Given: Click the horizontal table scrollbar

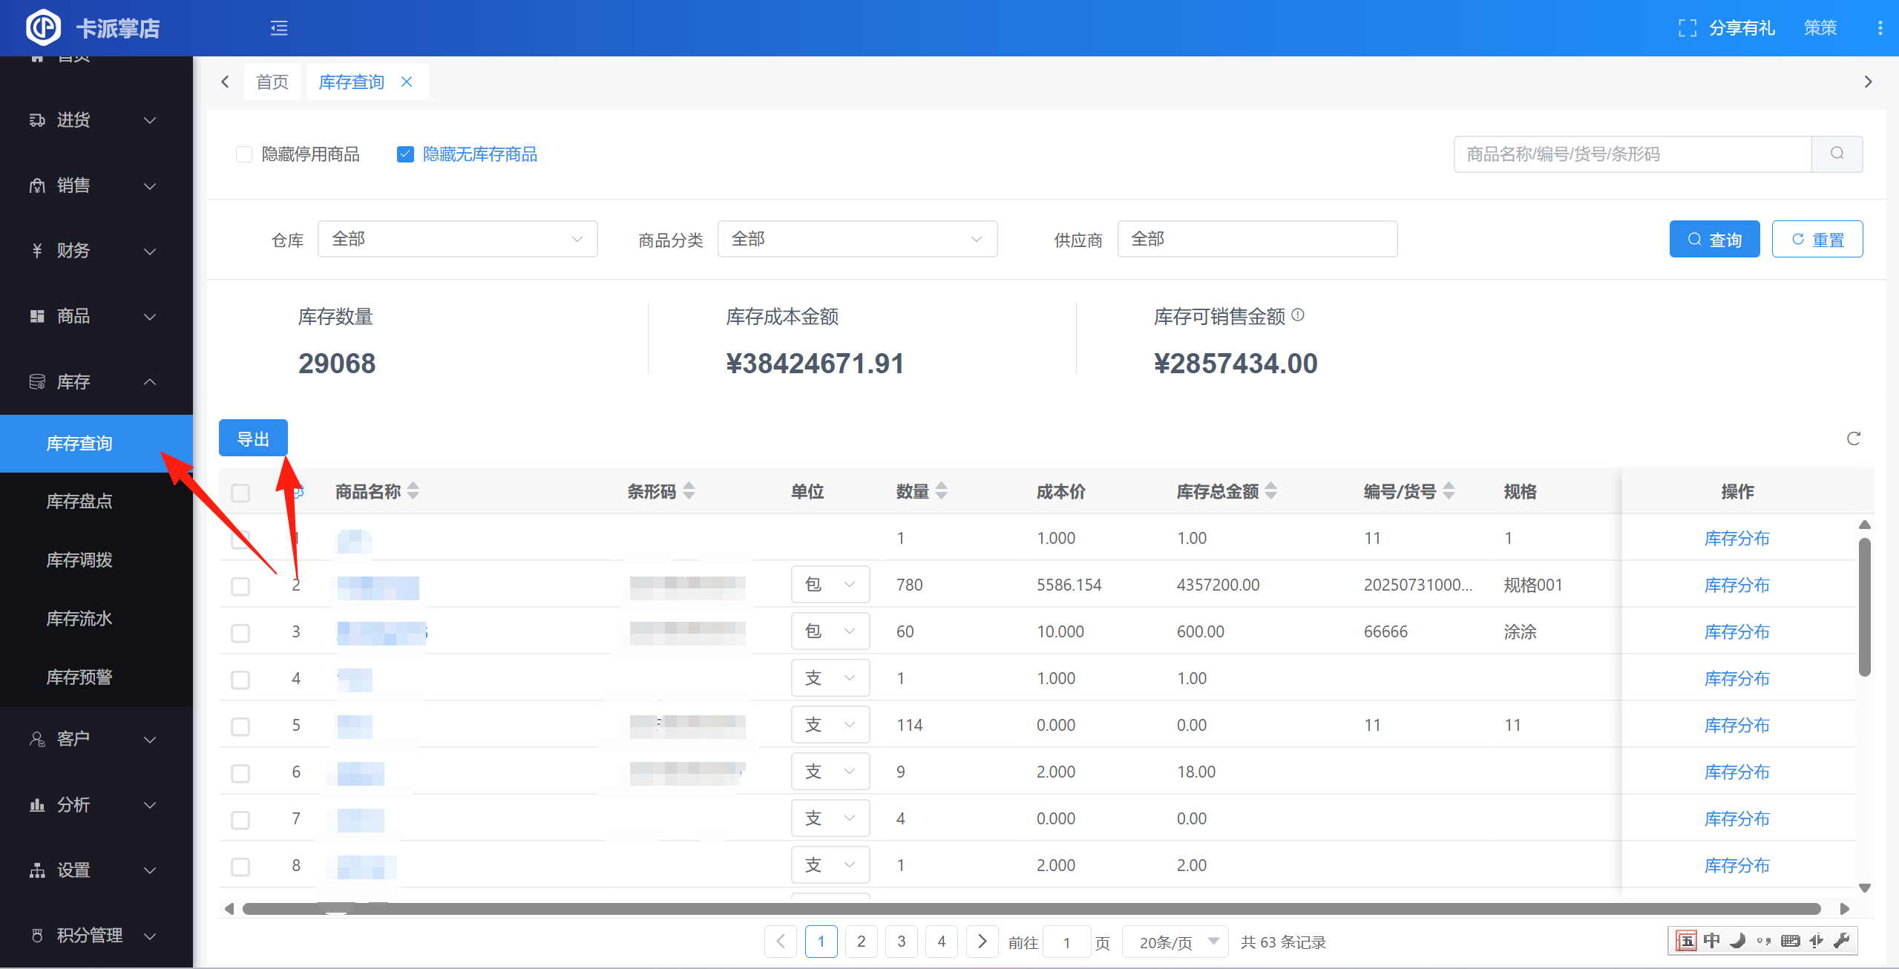Looking at the screenshot, I should (1032, 909).
